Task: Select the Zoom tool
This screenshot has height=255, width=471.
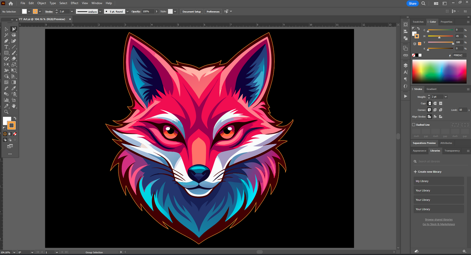Action: [x=6, y=112]
